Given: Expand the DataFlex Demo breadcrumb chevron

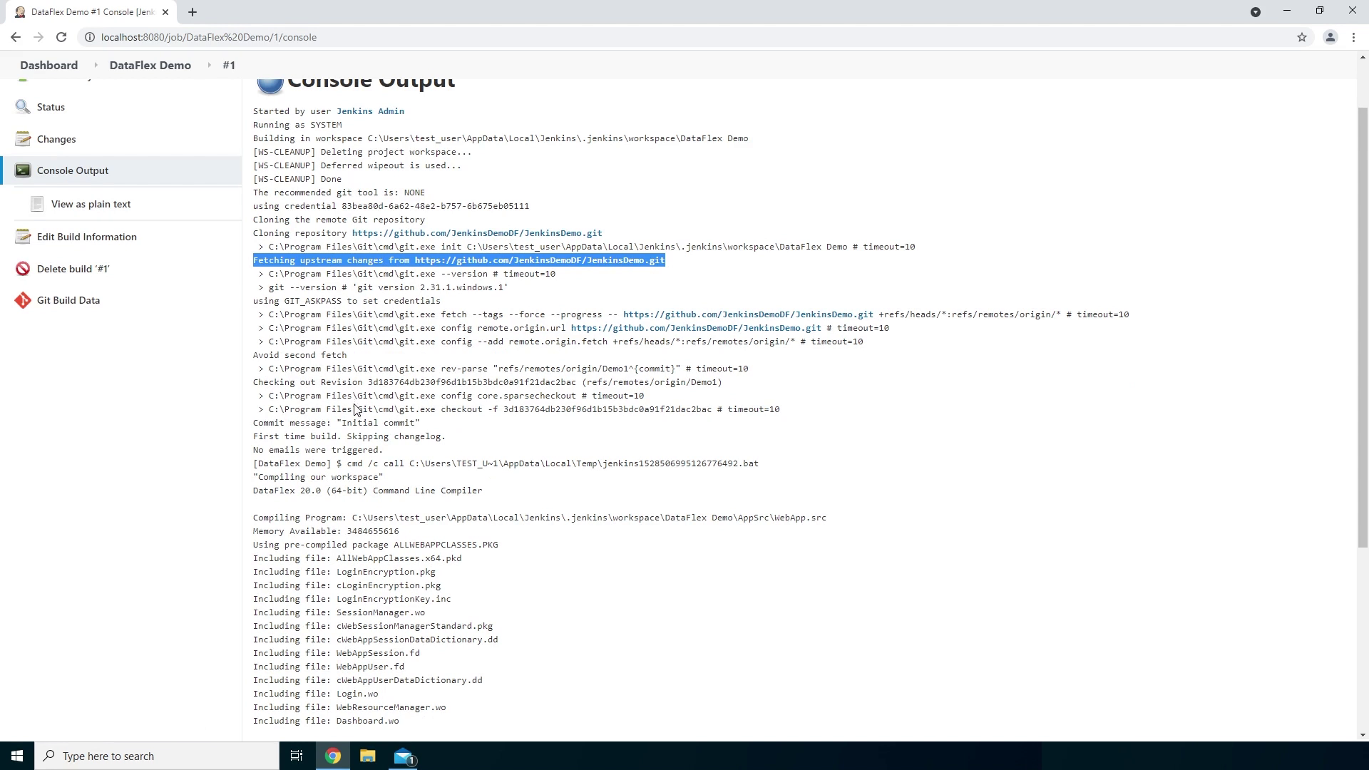Looking at the screenshot, I should point(209,65).
